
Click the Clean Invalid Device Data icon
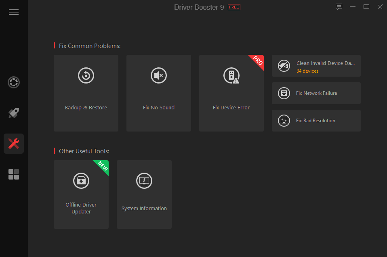[x=284, y=66]
